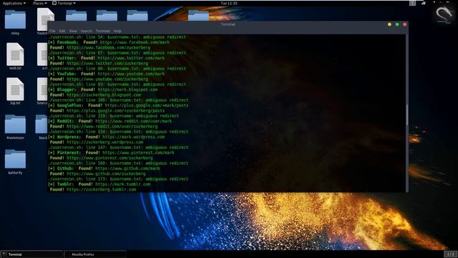Click the 1 / 2 workspace switcher
458x258 pixels.
coord(450,254)
